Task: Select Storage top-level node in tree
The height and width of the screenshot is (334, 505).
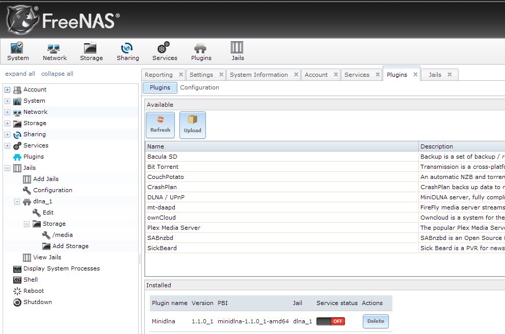Action: point(35,124)
